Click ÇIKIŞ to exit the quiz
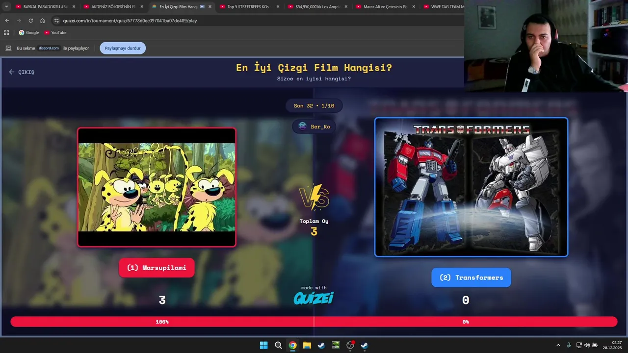Image resolution: width=628 pixels, height=353 pixels. click(22, 72)
